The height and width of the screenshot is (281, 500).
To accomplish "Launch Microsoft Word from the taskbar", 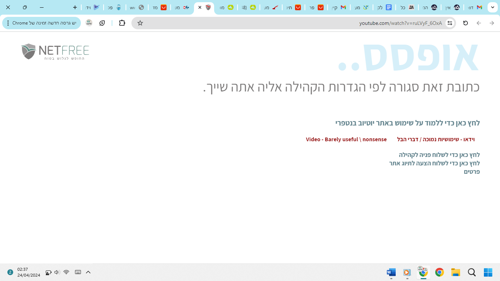I will click(x=391, y=272).
